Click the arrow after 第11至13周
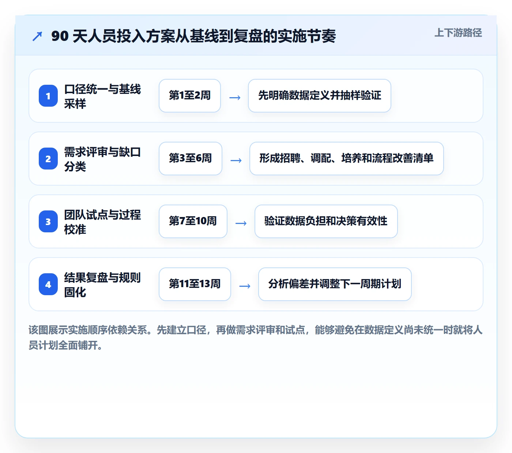 (x=245, y=286)
